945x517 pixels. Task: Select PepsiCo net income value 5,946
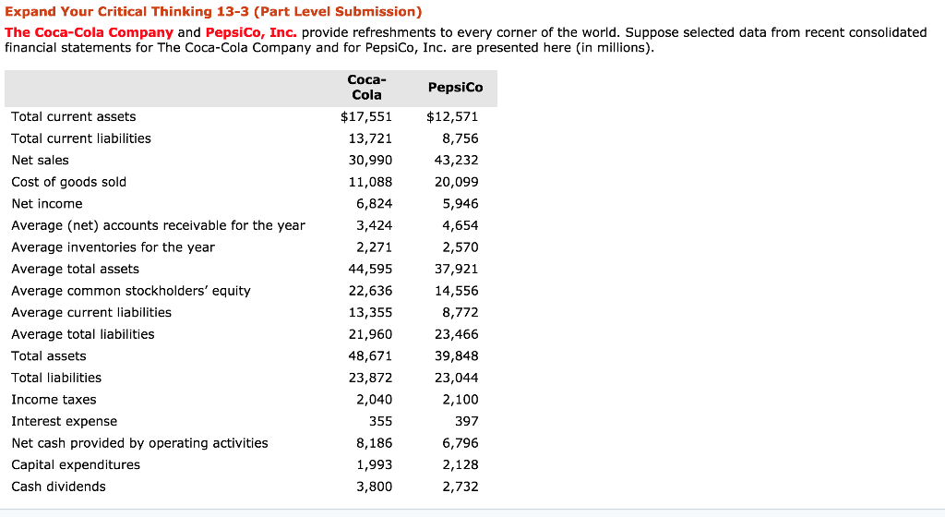(x=461, y=204)
